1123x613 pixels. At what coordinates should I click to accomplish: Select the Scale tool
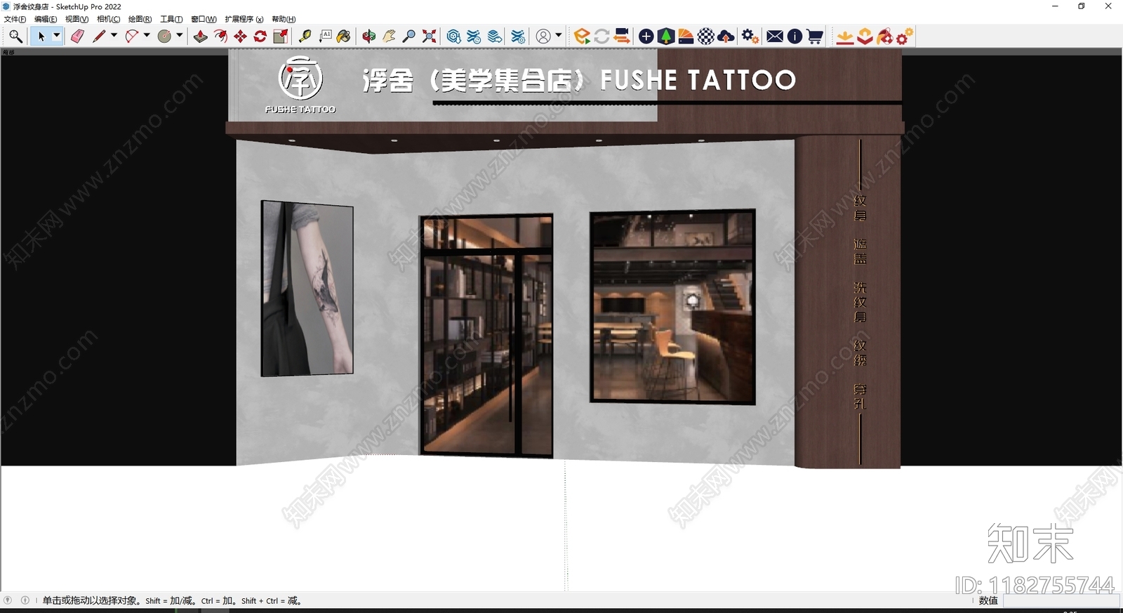tap(281, 37)
